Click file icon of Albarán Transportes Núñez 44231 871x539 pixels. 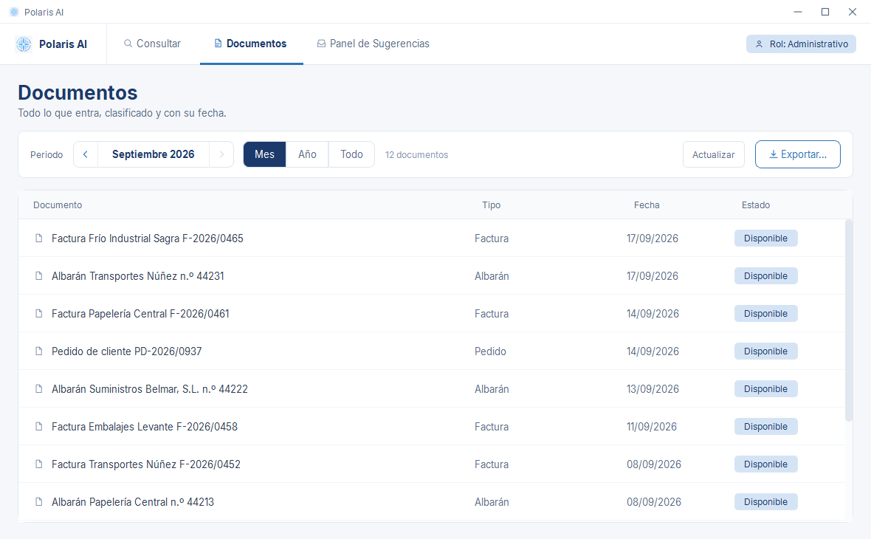(x=39, y=276)
